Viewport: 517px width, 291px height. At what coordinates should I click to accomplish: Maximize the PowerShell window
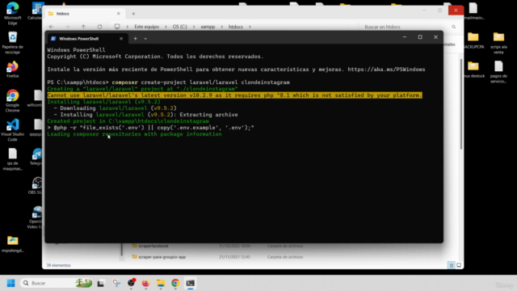pos(420,37)
